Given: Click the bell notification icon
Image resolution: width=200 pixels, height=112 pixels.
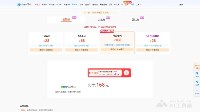Looking at the screenshot, I should (x=85, y=12).
